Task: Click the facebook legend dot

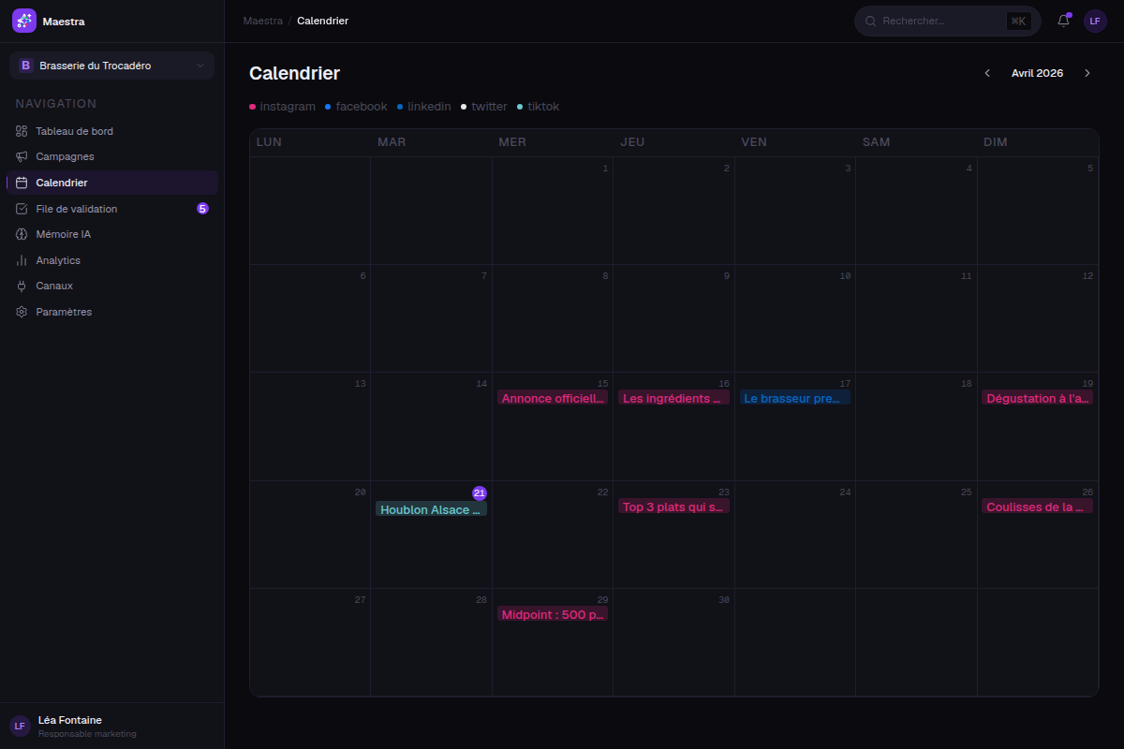Action: [328, 107]
